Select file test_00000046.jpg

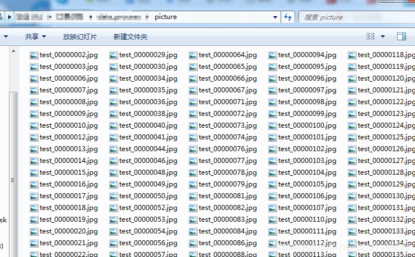143,161
